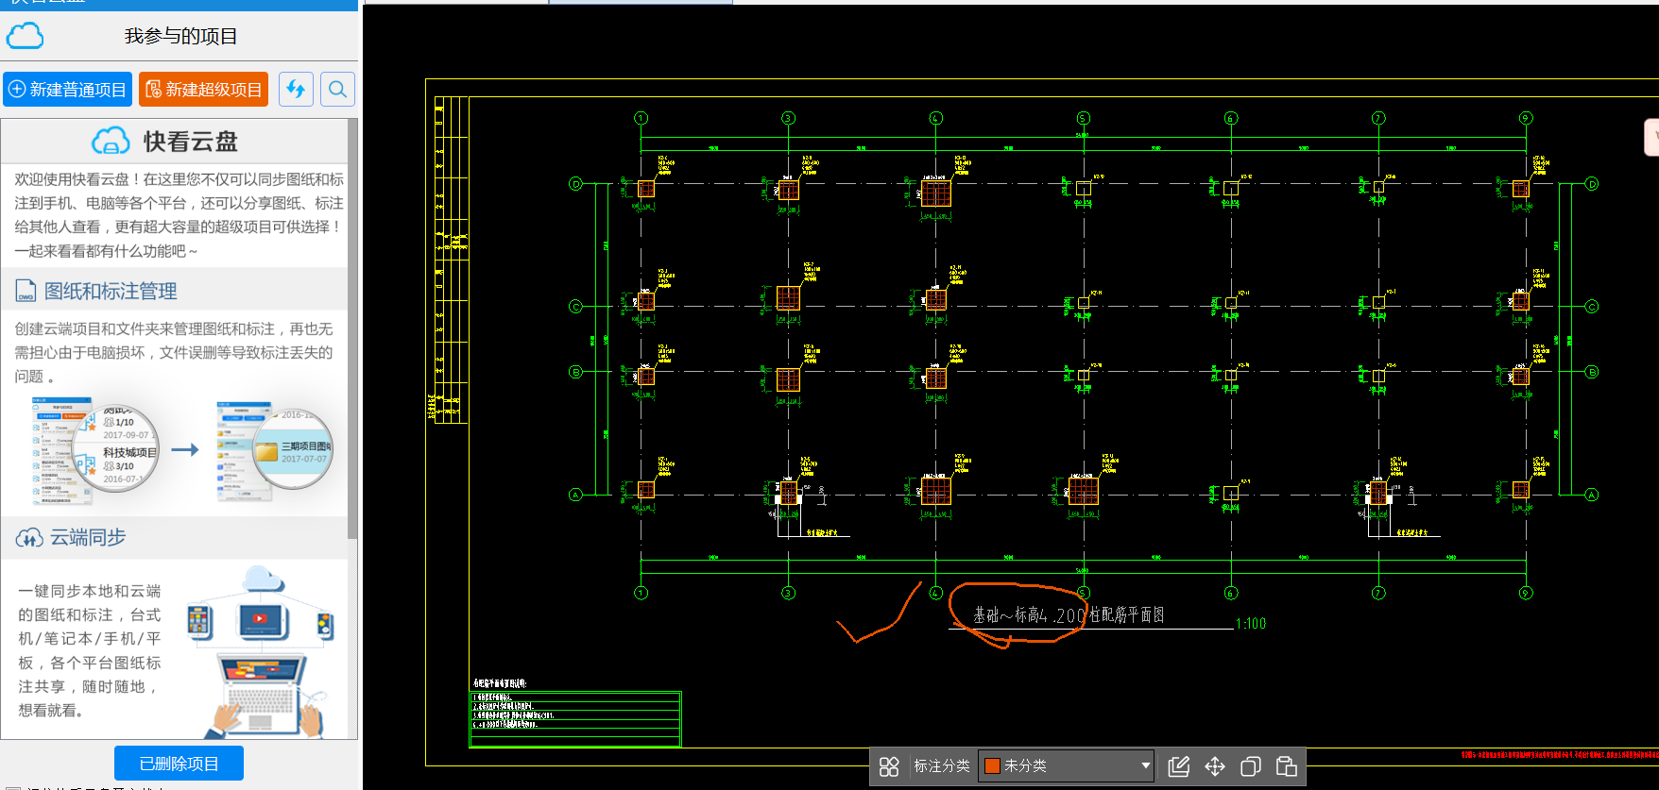
Task: Click axis bubble D on left side
Action: coord(575,184)
